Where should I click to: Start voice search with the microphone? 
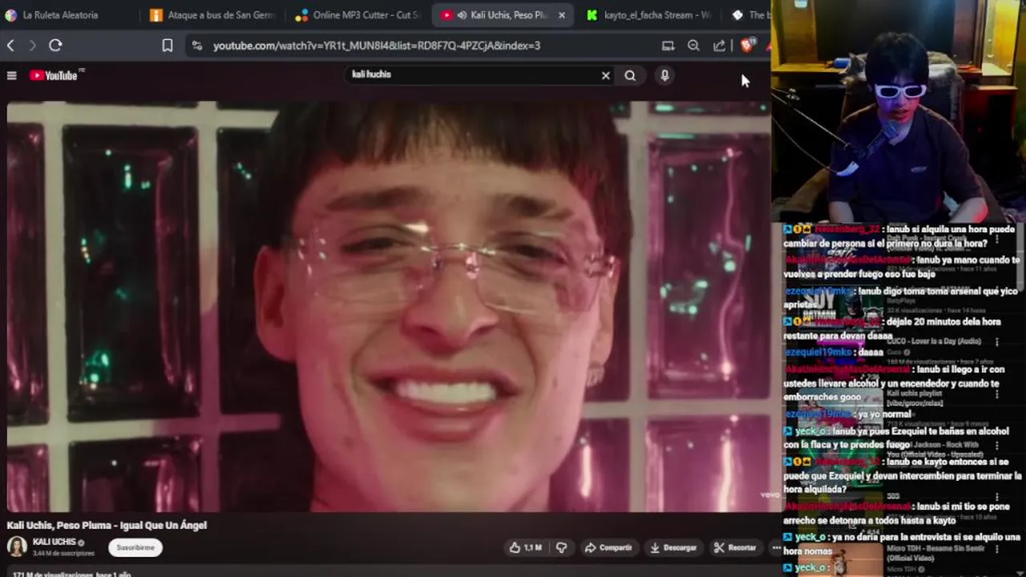[x=664, y=75]
